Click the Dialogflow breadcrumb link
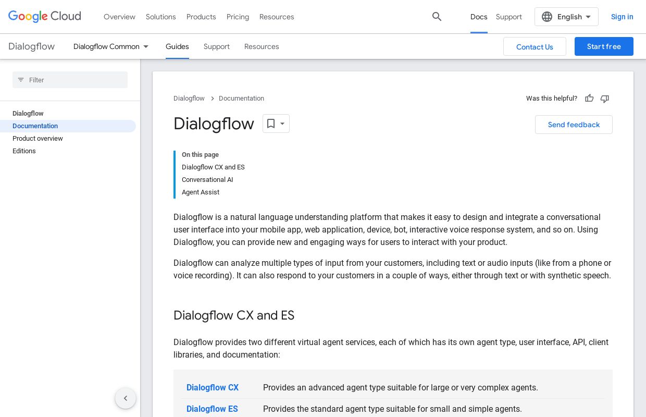This screenshot has width=646, height=417. tap(189, 99)
